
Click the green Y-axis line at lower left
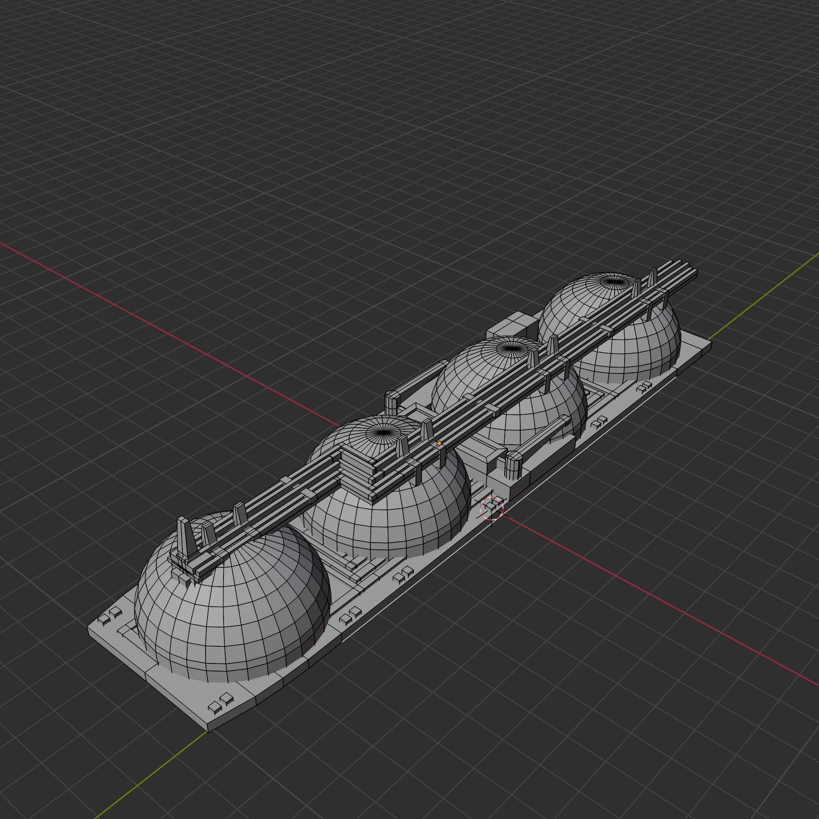point(148,776)
